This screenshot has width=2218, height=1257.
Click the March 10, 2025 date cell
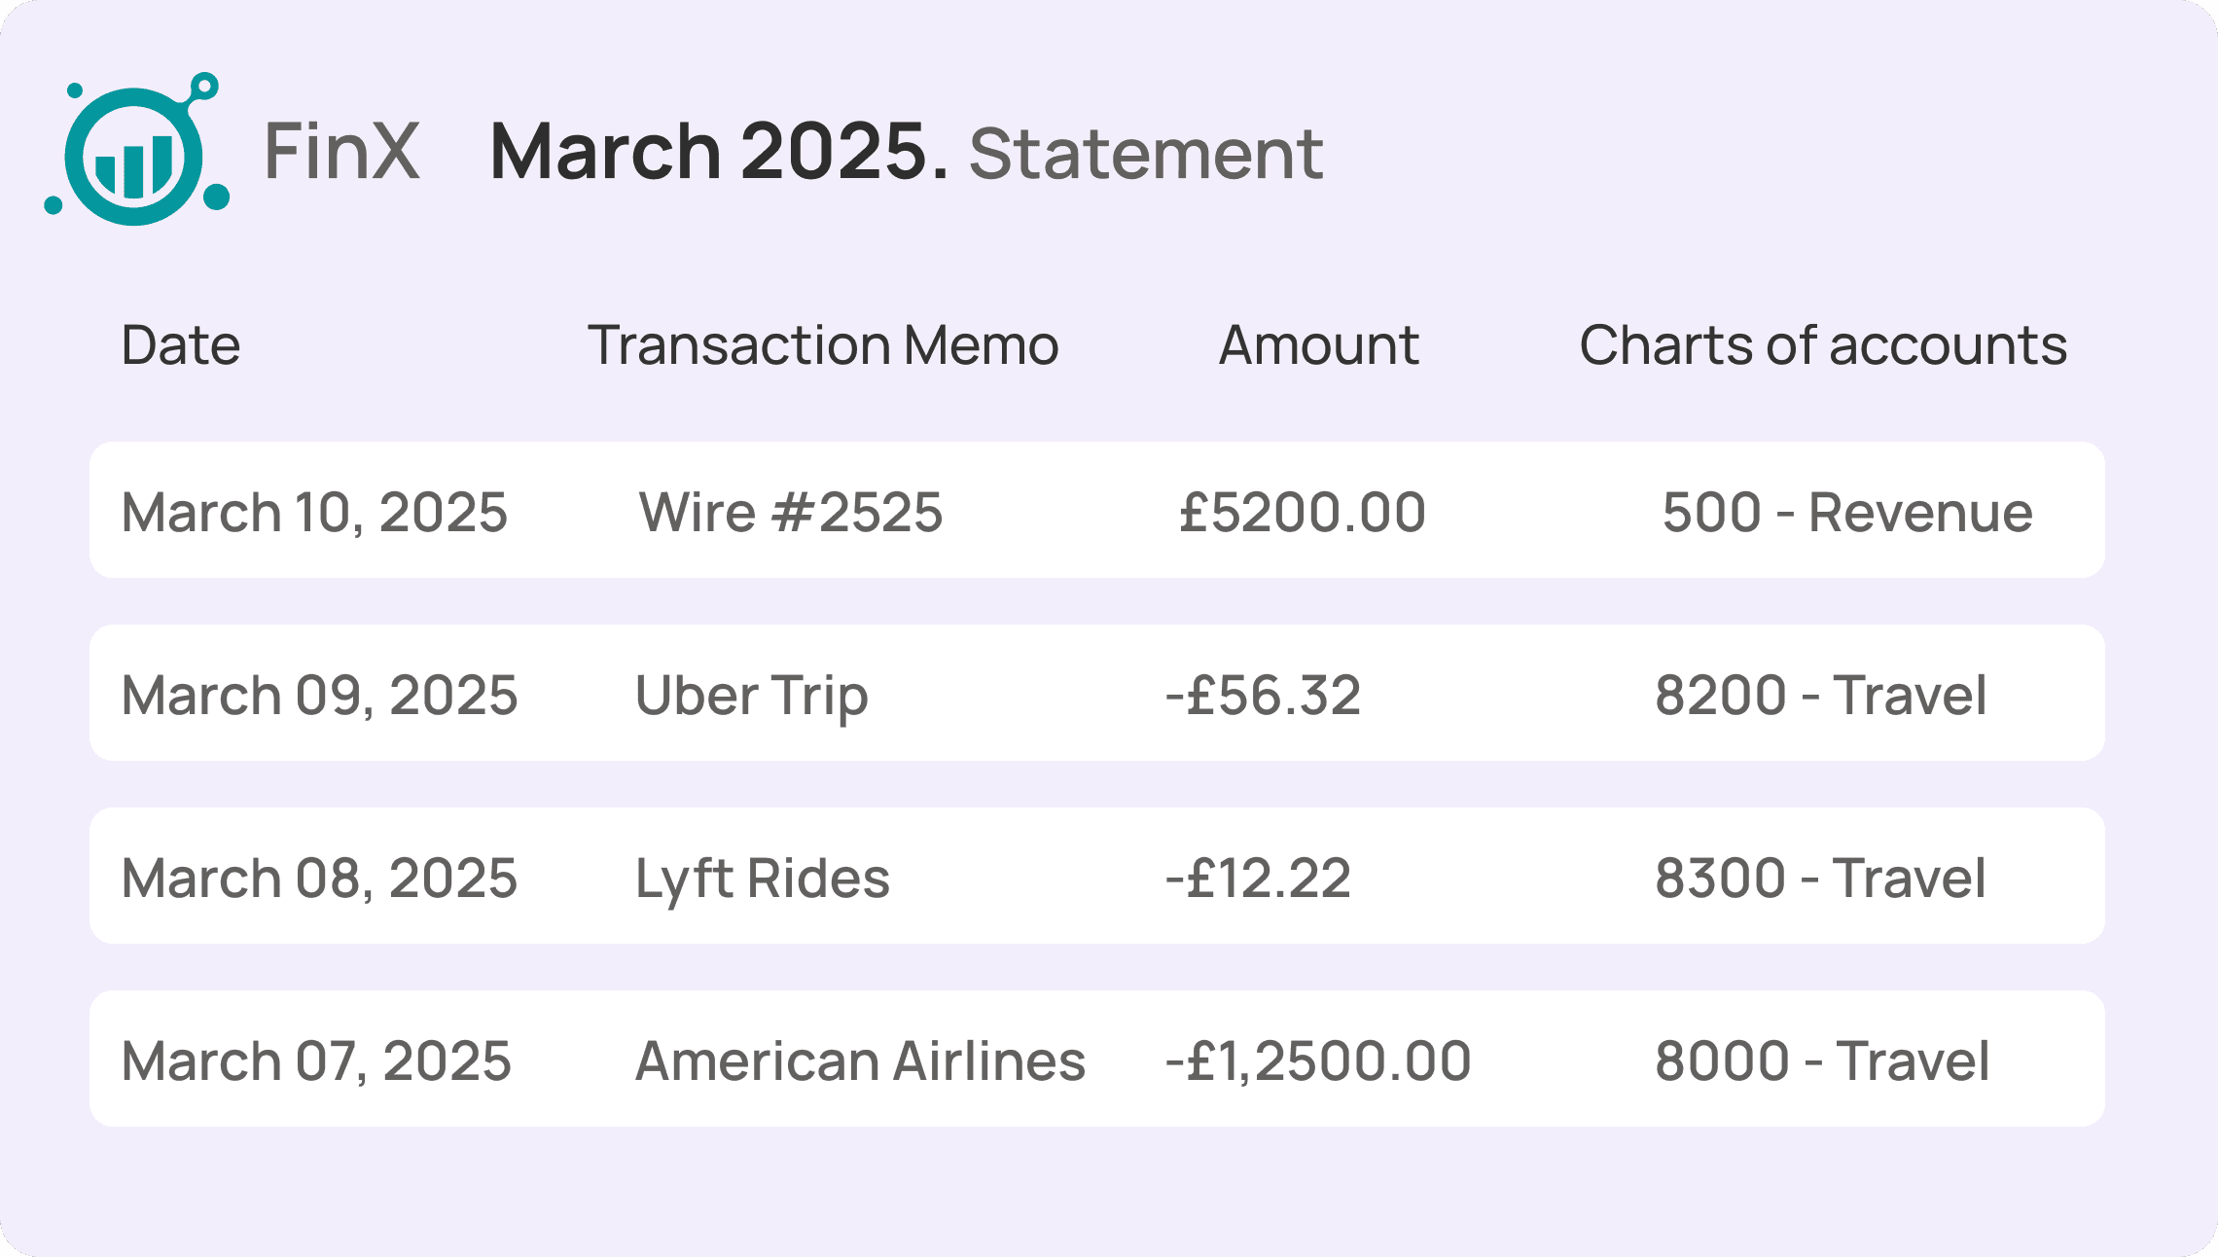tap(314, 512)
